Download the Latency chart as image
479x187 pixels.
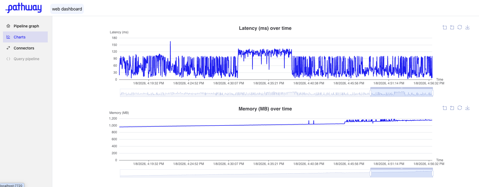(x=467, y=27)
